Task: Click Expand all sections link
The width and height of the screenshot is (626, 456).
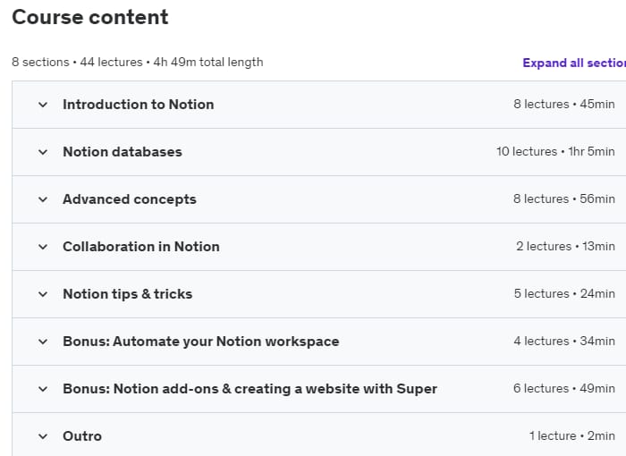Action: click(574, 63)
